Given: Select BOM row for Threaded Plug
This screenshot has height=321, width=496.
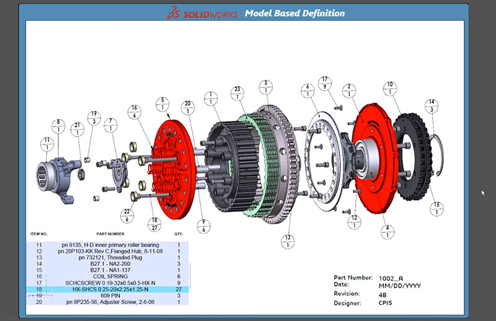Looking at the screenshot, I should click(112, 257).
